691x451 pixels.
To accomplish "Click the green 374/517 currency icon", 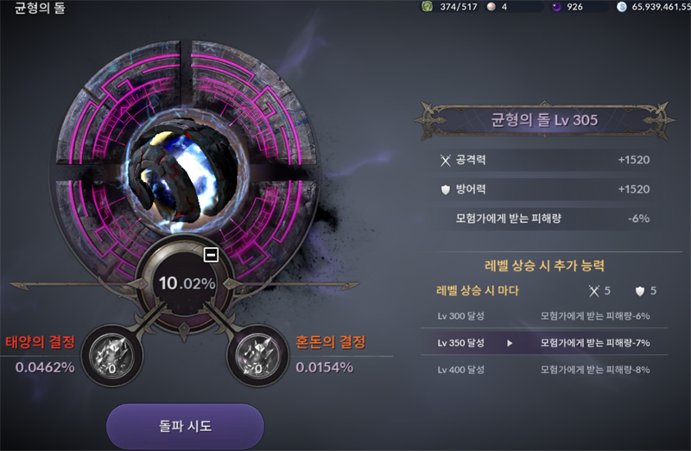I will [x=427, y=6].
